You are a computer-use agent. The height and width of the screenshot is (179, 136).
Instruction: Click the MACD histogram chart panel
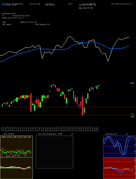(x=16, y=168)
